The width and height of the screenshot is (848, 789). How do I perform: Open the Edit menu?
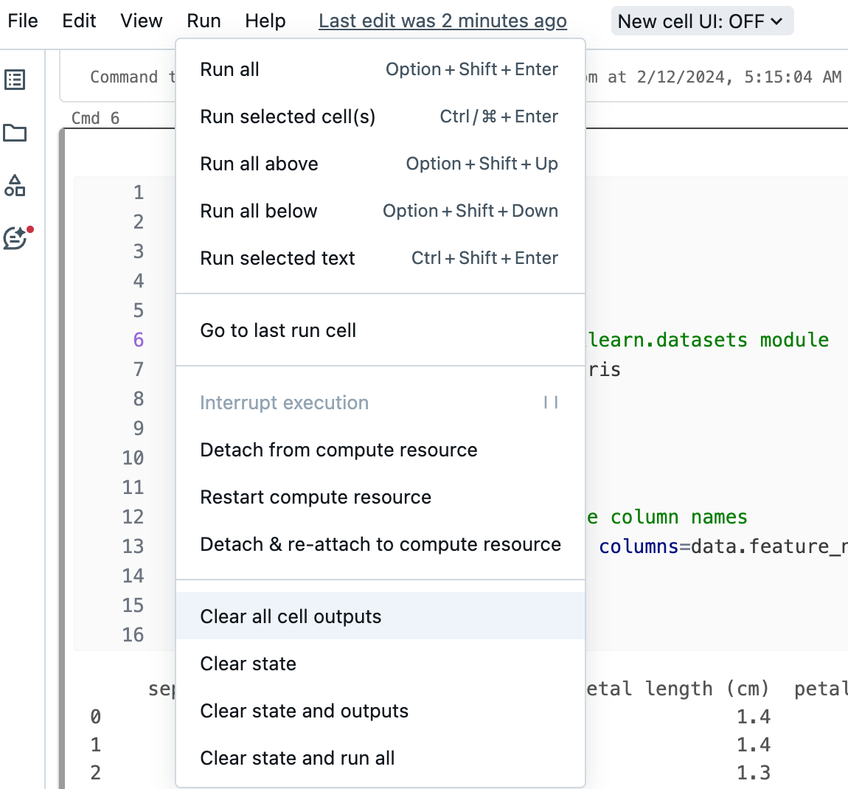coord(78,21)
